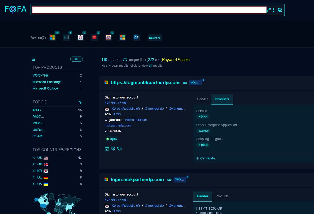Open https://login.mbkpartnerlp.com result link
Viewport: 314px width, 214px height.
click(145, 82)
